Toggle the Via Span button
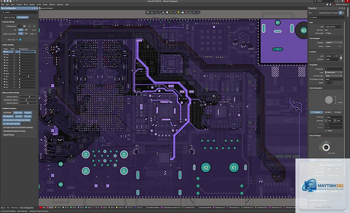This screenshot has height=213, width=350. pyautogui.click(x=27, y=117)
